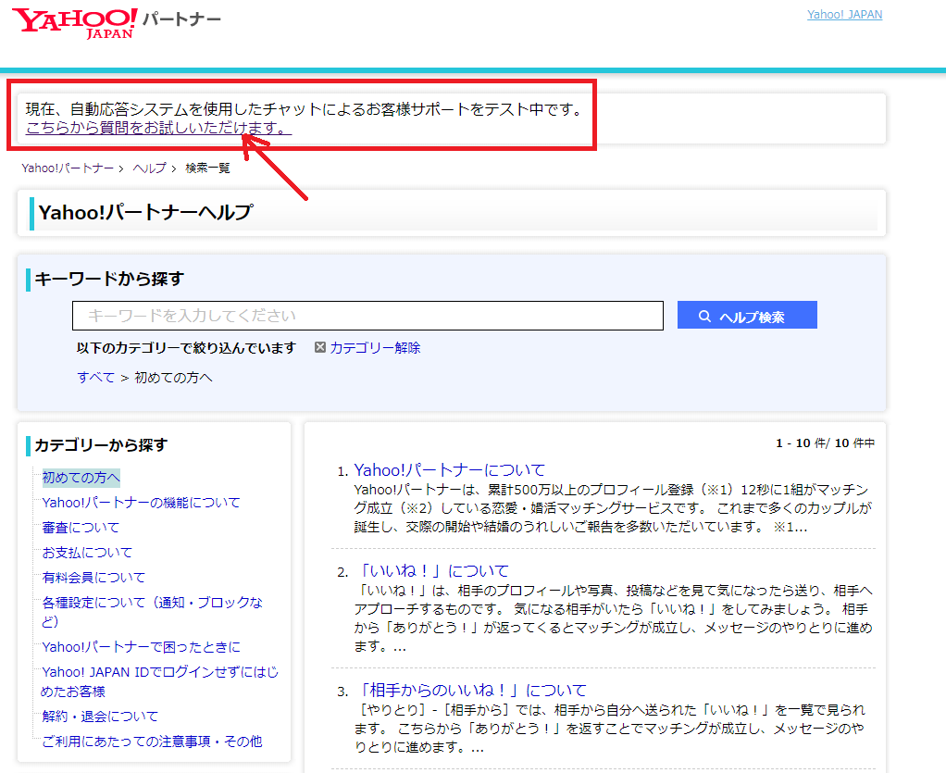Click the Yahoo! JAPAN logo
Image resolution: width=946 pixels, height=773 pixels.
tap(75, 23)
